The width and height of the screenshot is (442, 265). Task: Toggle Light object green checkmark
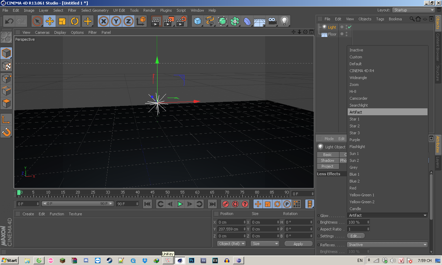pos(350,27)
